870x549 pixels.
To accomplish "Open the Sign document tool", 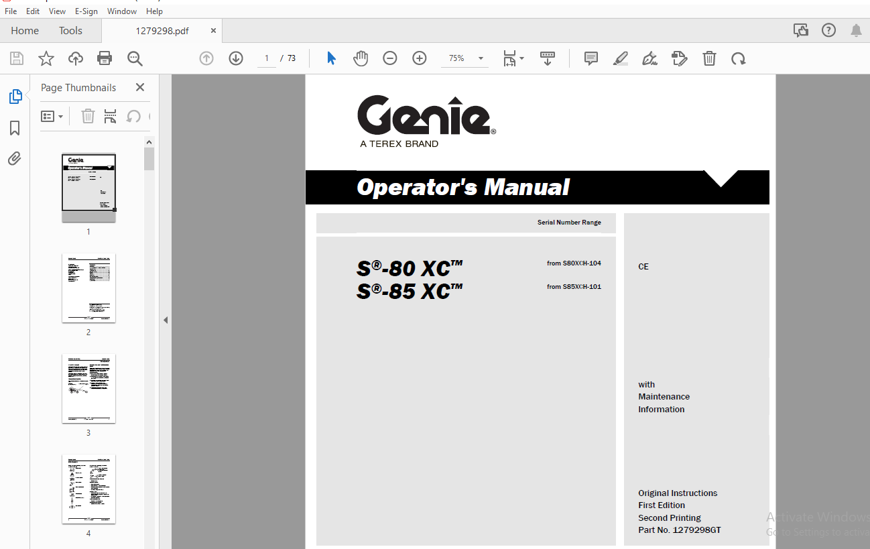I will tap(649, 58).
